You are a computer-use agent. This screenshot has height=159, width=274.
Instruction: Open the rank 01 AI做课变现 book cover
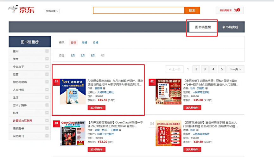[73, 92]
